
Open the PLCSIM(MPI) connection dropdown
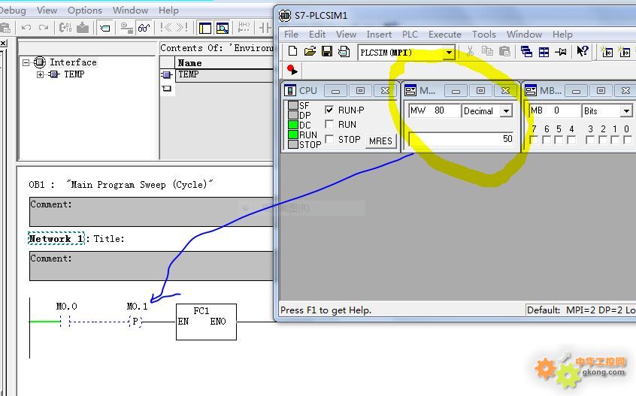point(449,53)
